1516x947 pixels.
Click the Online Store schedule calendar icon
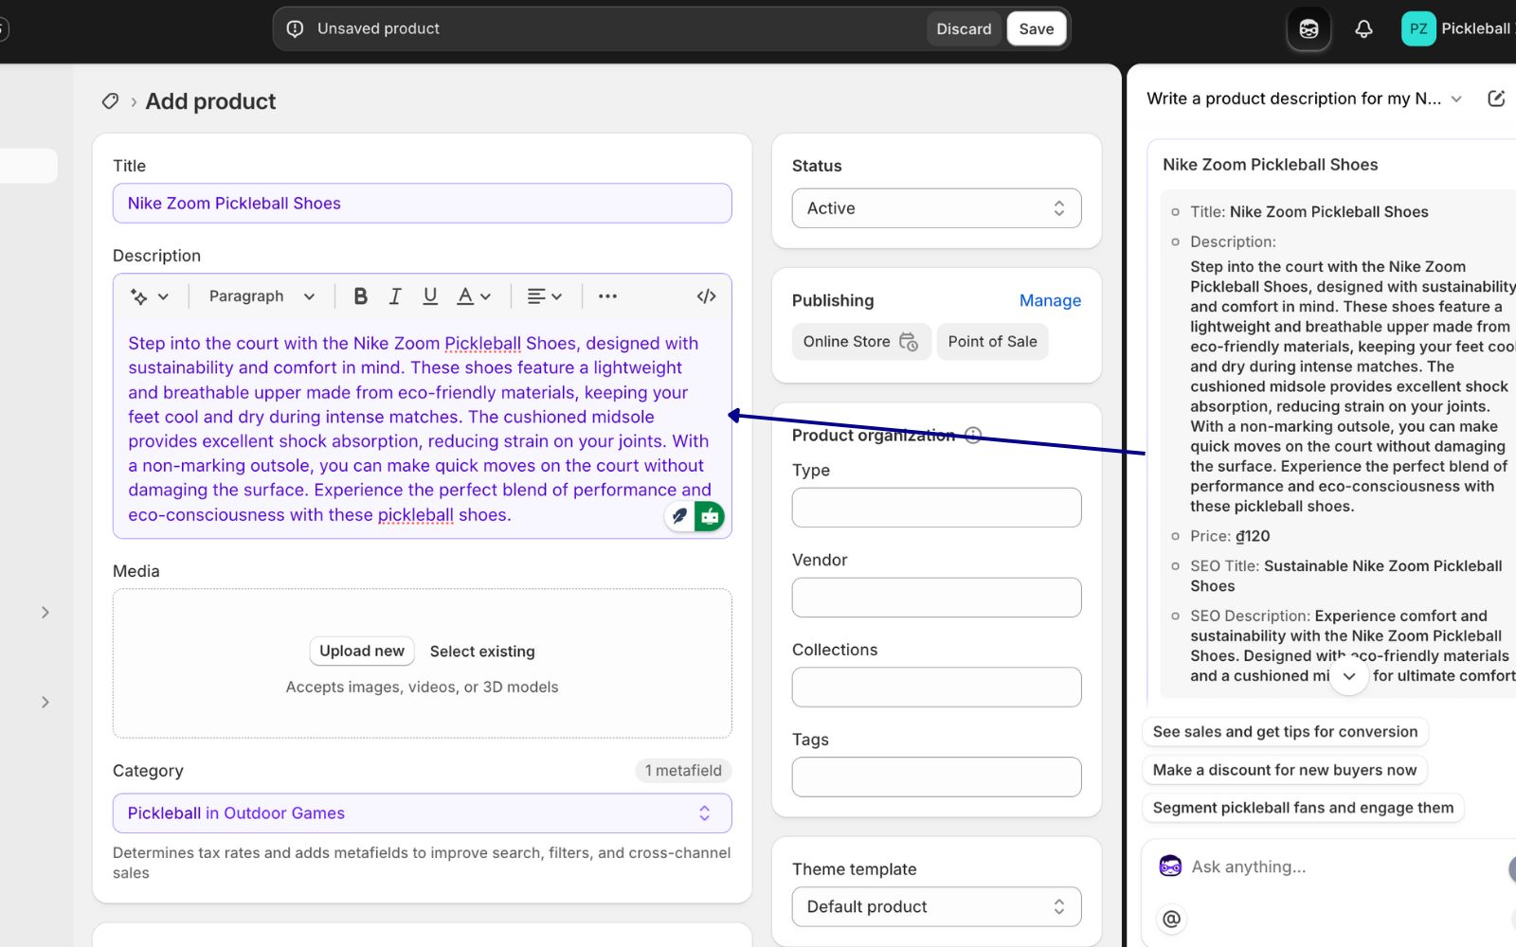point(909,342)
